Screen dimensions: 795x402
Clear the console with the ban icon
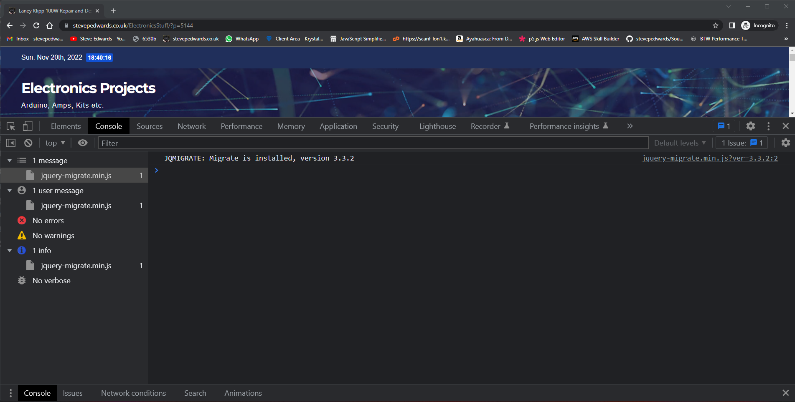(28, 143)
